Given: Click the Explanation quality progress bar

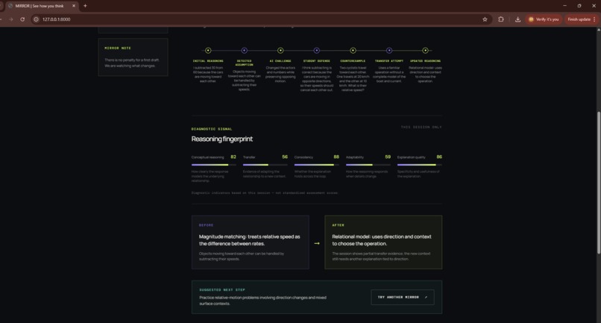Looking at the screenshot, I should click(x=420, y=165).
